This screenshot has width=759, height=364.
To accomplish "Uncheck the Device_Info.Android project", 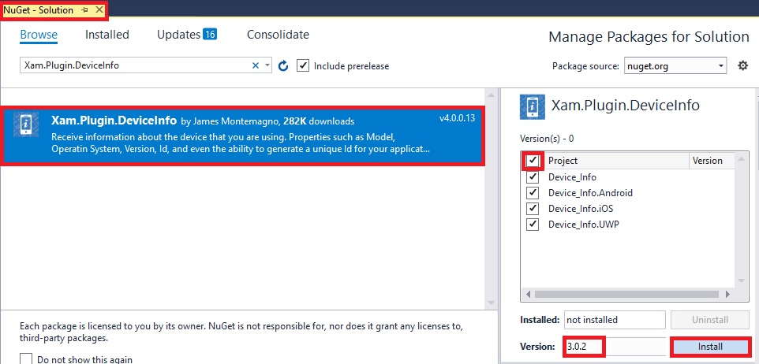I will point(533,193).
